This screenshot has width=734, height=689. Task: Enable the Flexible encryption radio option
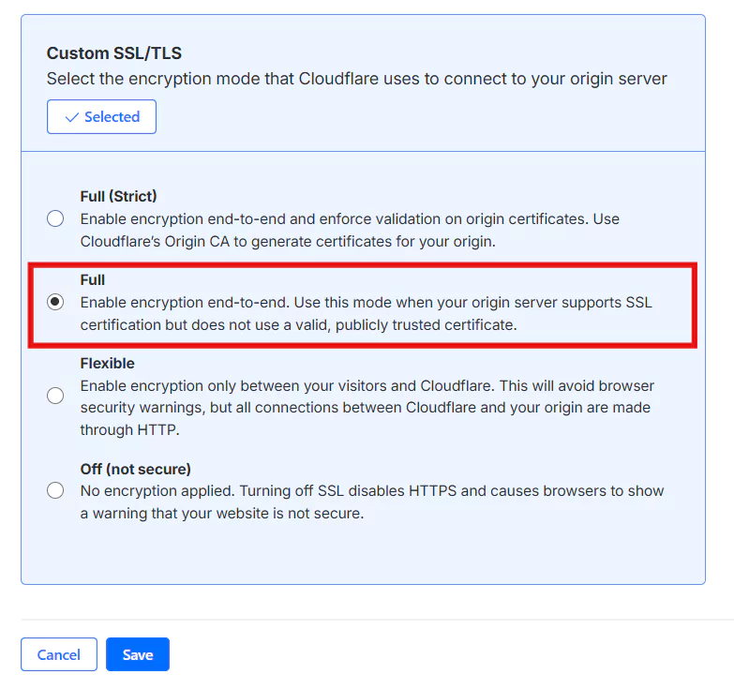point(55,396)
